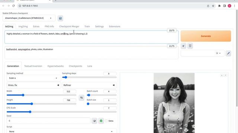Screen dimensions: 238x133
Task: Switch to the txt2img tab
Action: [x=9, y=26]
